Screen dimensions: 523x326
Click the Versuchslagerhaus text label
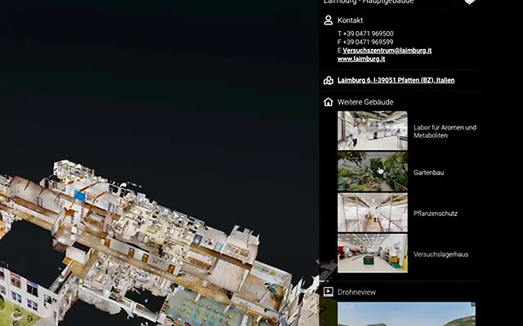[440, 254]
